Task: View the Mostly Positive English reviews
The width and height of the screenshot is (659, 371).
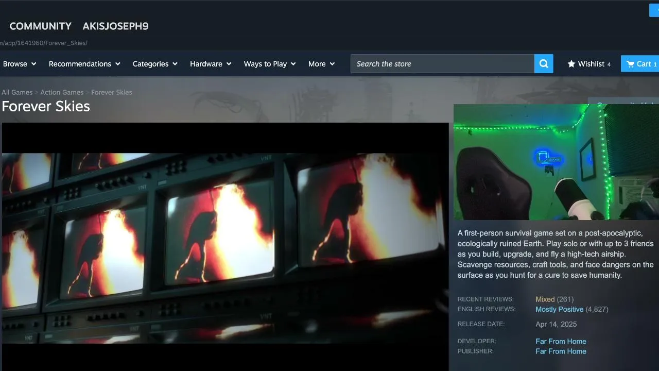Action: click(559, 309)
